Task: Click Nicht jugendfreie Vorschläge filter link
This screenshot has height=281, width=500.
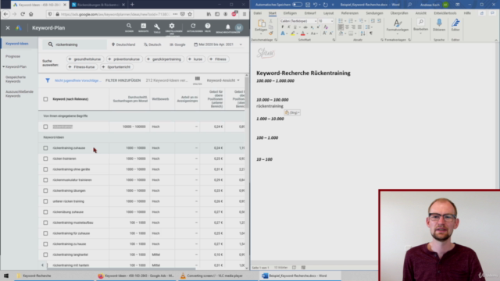Action: coord(78,80)
